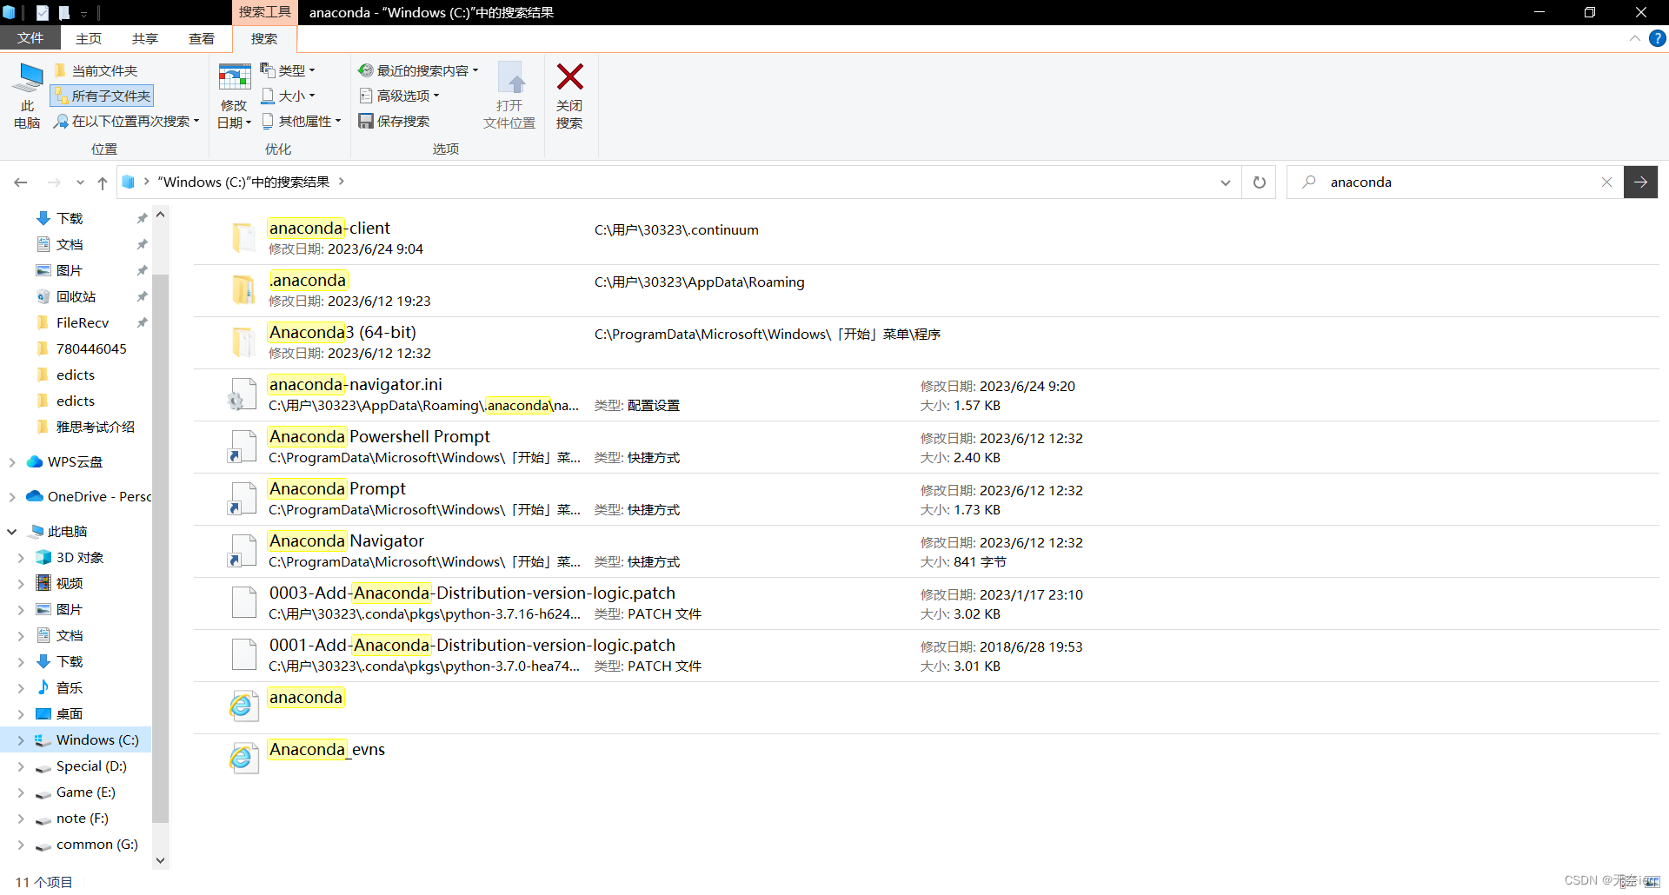This screenshot has height=895, width=1669.
Task: Click the 此电脑 (This PC) ribbon icon
Action: (27, 96)
